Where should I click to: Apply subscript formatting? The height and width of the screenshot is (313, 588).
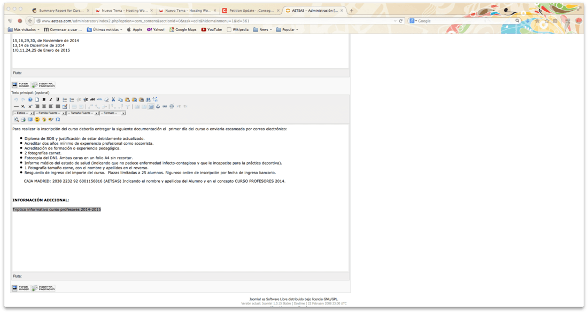click(23, 106)
